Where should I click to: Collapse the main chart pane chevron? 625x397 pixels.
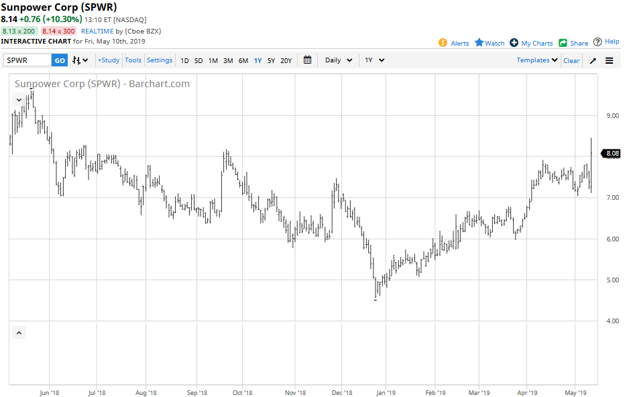[x=19, y=100]
